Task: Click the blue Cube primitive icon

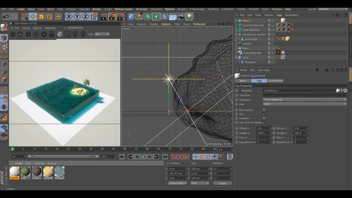Action: [131, 16]
